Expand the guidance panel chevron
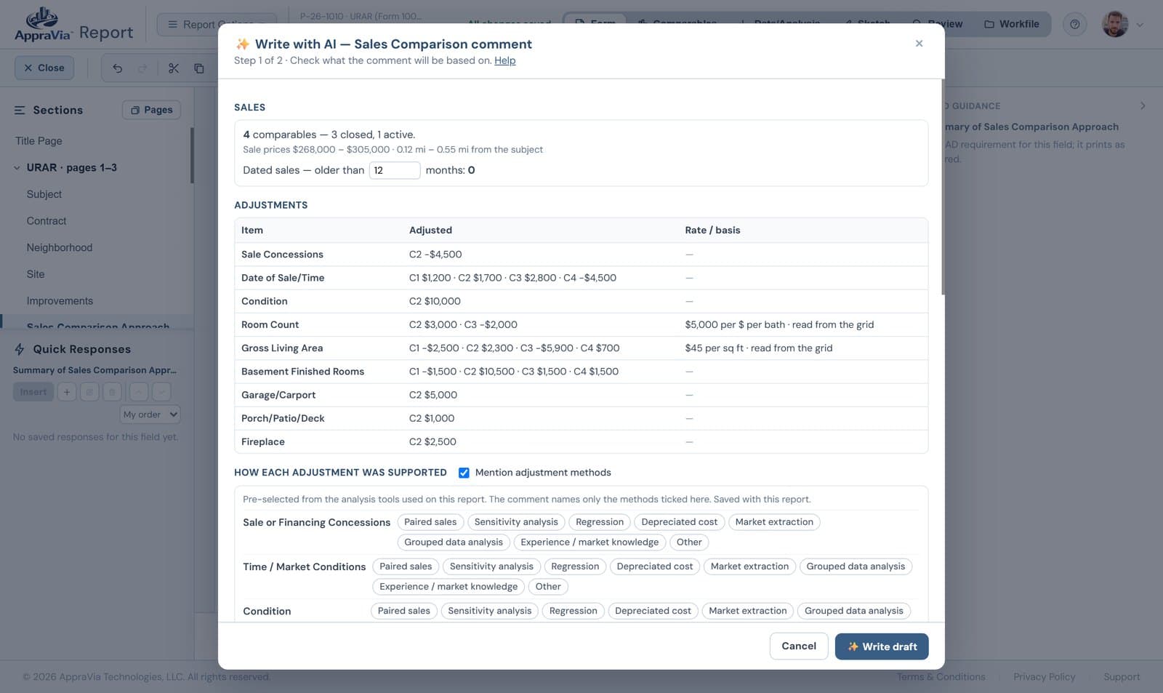 click(1143, 105)
